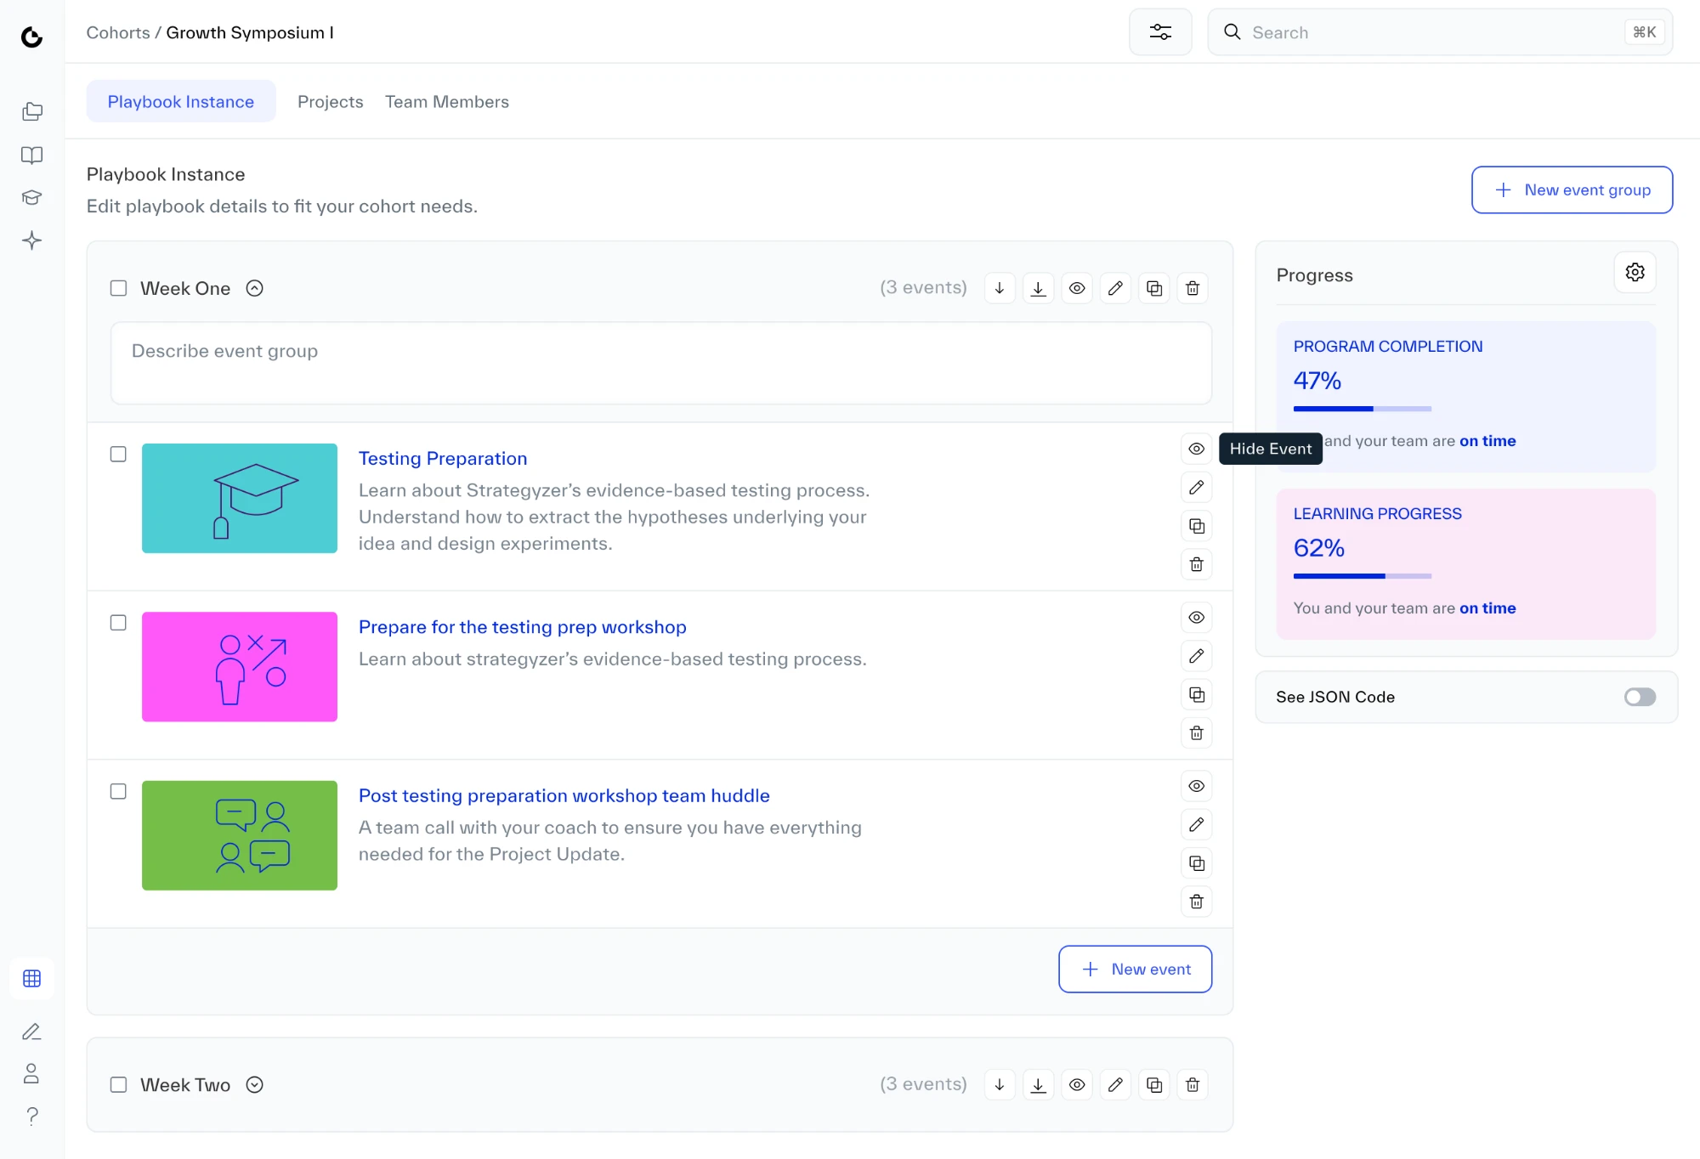Duplicate the Testing Preparation event

click(x=1197, y=526)
